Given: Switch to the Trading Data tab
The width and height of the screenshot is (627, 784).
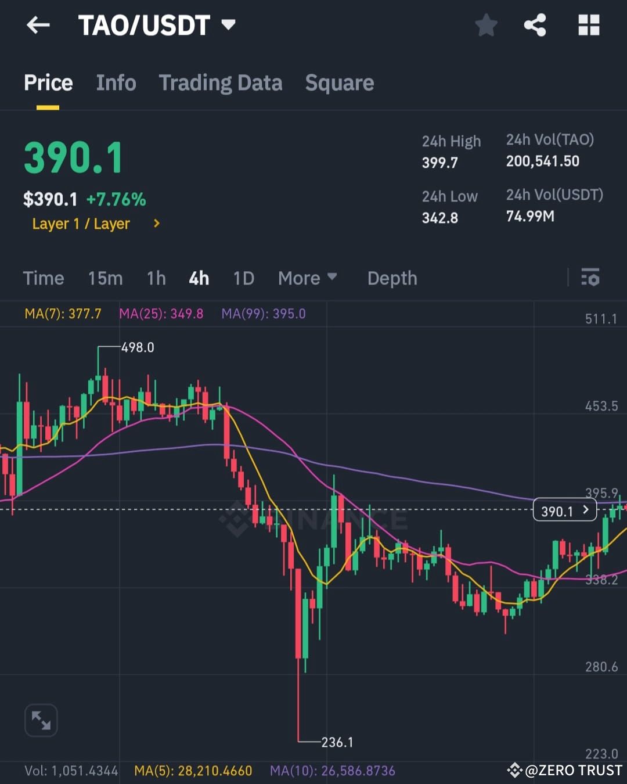Looking at the screenshot, I should point(221,82).
